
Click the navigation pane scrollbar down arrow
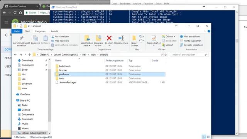[x=49, y=133]
